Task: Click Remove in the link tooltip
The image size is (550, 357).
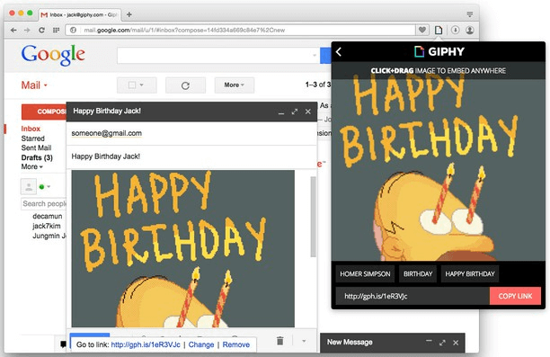Action: (x=236, y=344)
